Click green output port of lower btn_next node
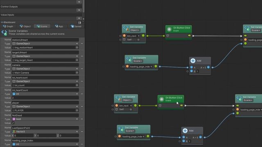This screenshot has width=262, height=147. coord(136,105)
